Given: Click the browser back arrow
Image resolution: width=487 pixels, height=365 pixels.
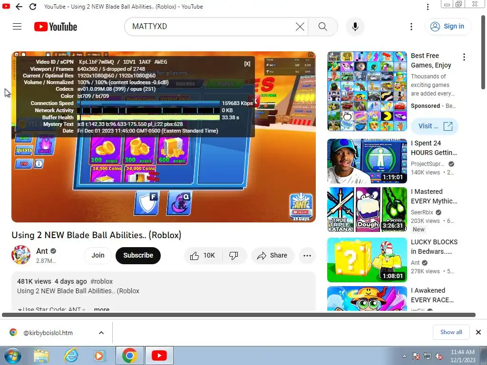Looking at the screenshot, I should click(x=19, y=7).
